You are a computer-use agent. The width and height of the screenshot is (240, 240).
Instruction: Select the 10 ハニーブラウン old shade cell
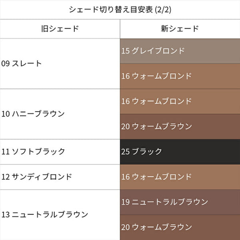pyautogui.click(x=60, y=114)
